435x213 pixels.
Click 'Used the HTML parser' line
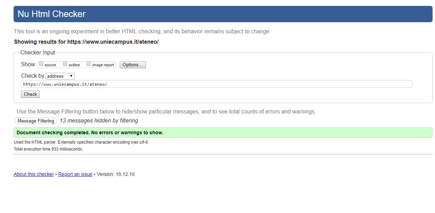click(x=81, y=142)
